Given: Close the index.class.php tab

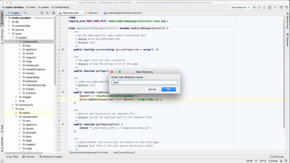Looking at the screenshot, I should (81, 13).
